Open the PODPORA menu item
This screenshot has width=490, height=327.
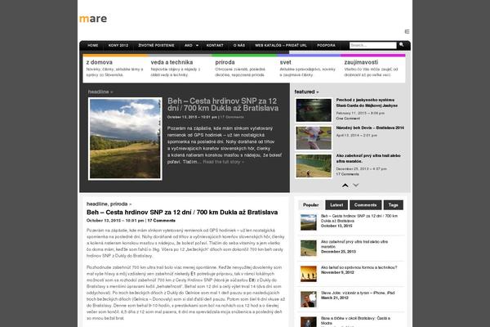point(326,46)
